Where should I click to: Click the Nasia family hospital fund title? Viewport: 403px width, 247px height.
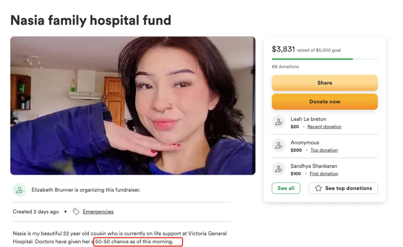[x=91, y=21]
